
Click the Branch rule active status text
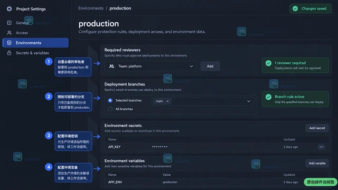[289, 97]
